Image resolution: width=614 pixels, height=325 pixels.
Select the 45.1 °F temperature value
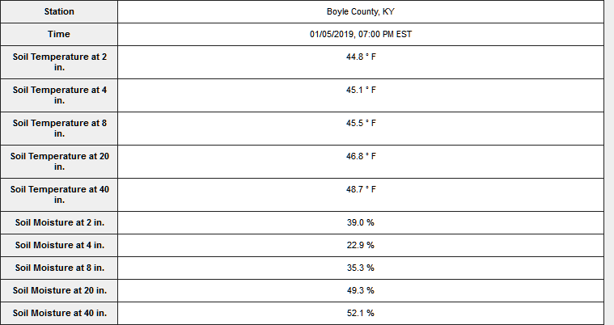[x=361, y=91]
